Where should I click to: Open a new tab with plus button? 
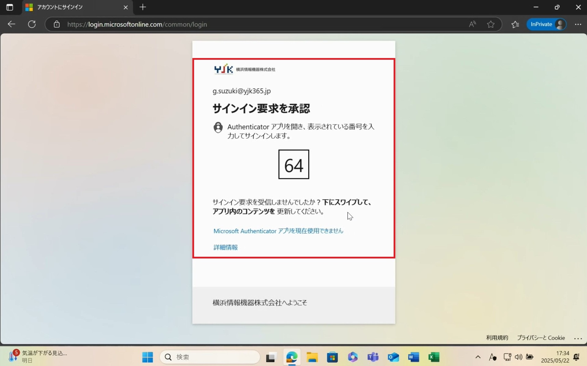click(x=143, y=7)
